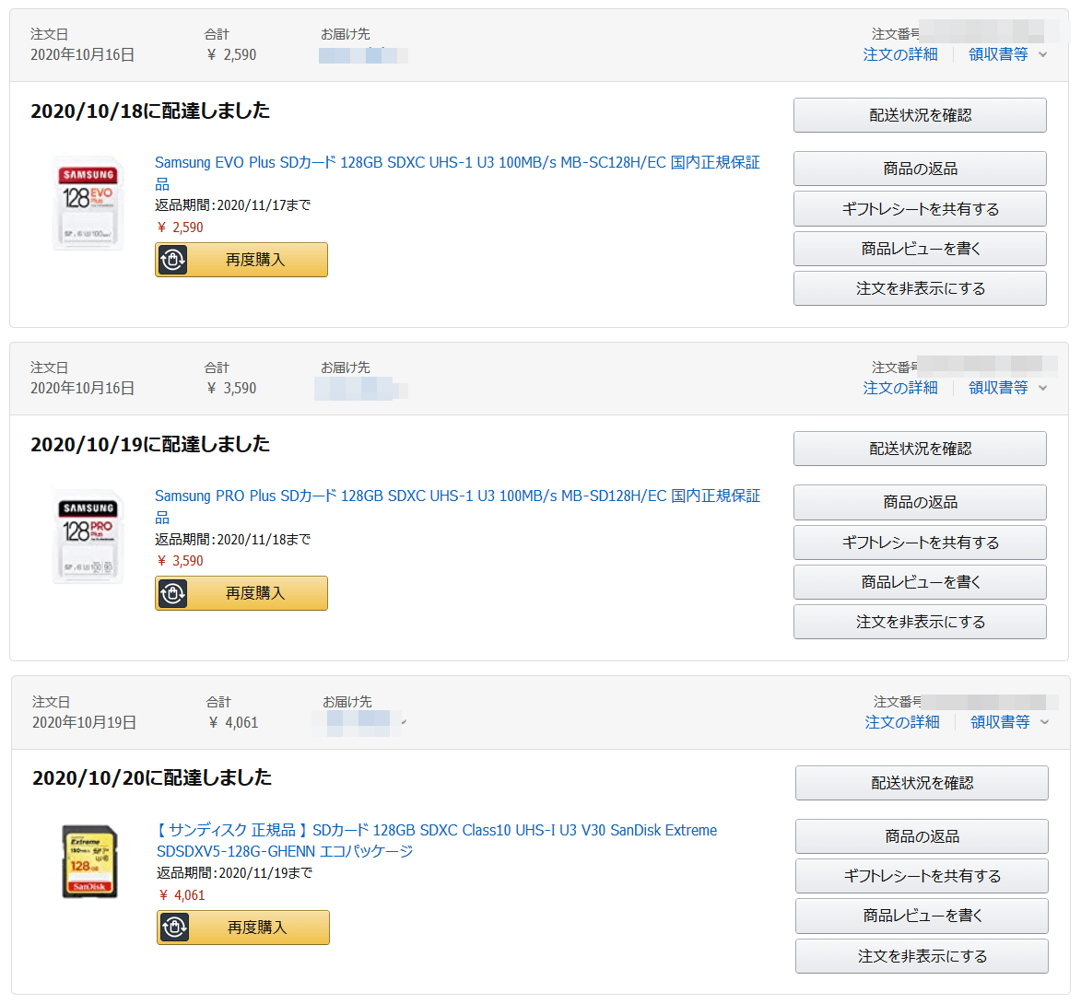Click the buy-again icon for the Samsung PRO Plus card

(172, 593)
